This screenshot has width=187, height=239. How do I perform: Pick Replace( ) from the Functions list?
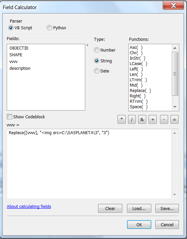pos(140,91)
